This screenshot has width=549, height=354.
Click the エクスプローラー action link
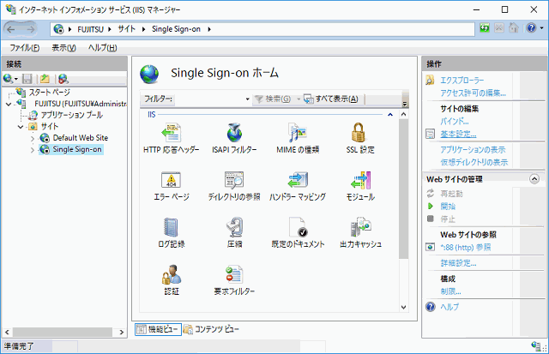pyautogui.click(x=462, y=81)
